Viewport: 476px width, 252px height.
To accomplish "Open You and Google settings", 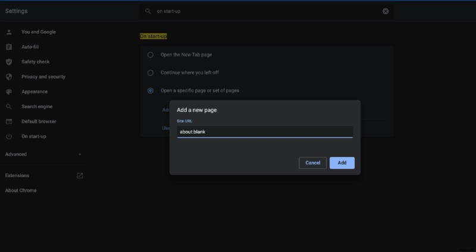I will [39, 32].
